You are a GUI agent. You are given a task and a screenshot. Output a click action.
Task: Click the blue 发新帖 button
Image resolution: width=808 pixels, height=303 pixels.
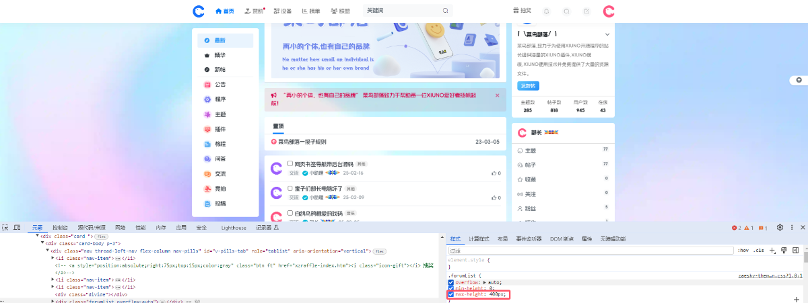click(528, 85)
